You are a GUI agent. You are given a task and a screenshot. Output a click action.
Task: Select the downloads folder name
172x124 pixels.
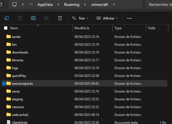tap(20, 52)
